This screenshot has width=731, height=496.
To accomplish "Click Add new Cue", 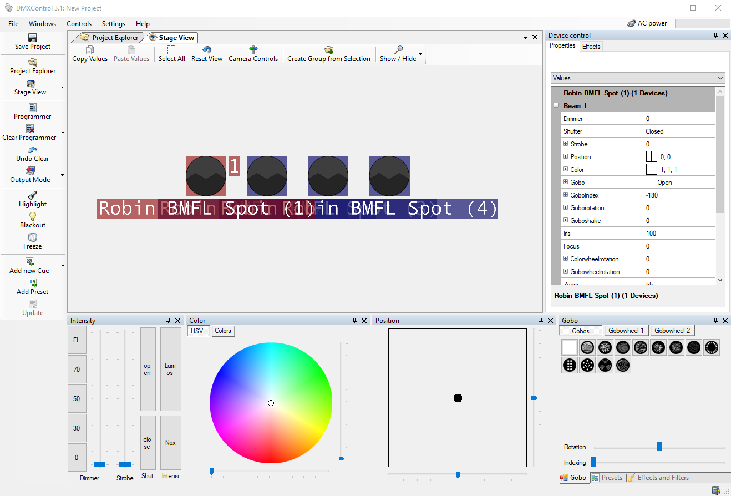I will [x=29, y=266].
